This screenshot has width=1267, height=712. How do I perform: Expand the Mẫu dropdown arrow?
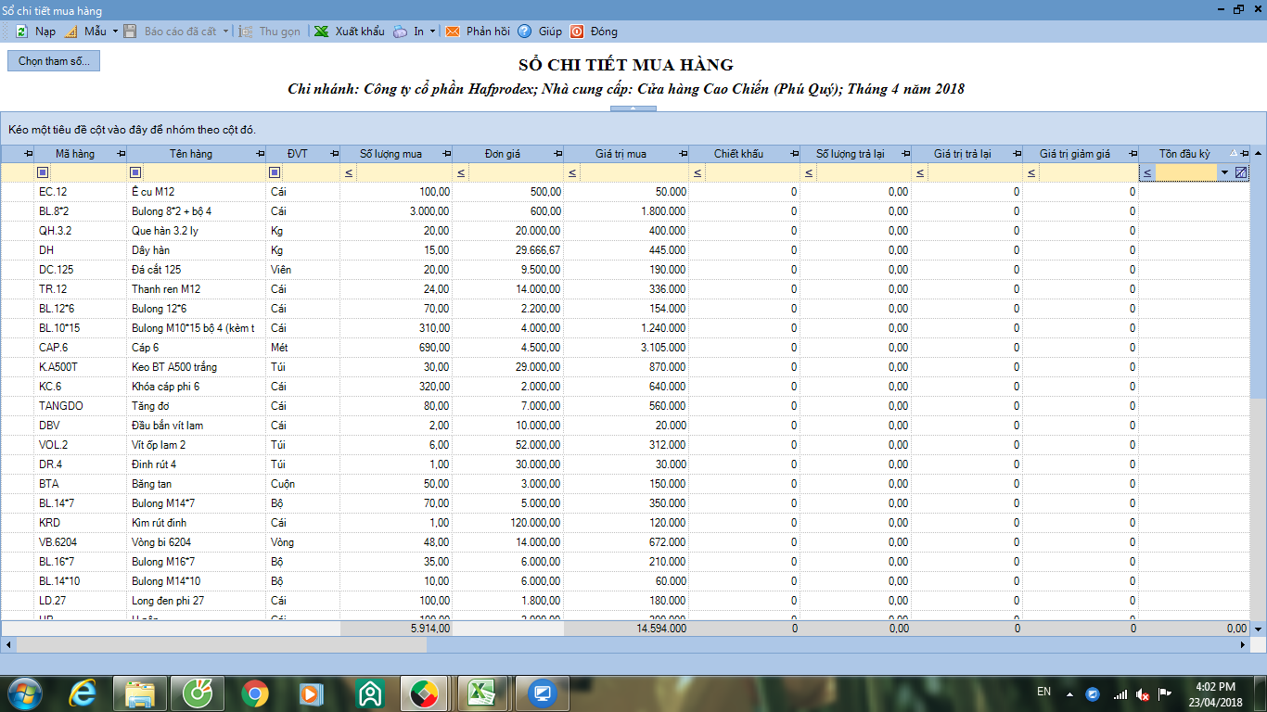coord(115,31)
